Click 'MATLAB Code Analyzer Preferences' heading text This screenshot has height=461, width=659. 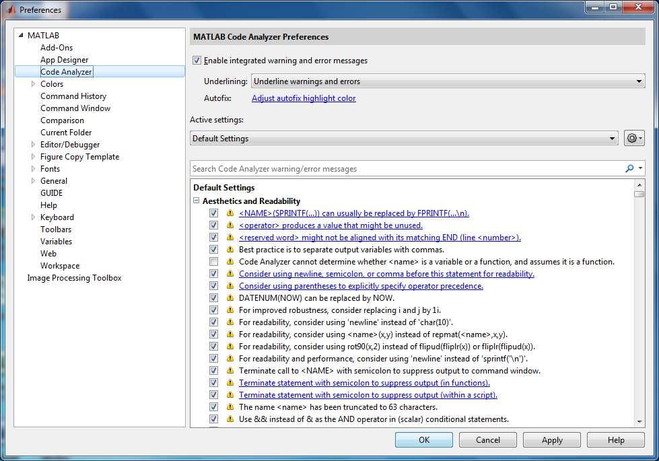(261, 36)
